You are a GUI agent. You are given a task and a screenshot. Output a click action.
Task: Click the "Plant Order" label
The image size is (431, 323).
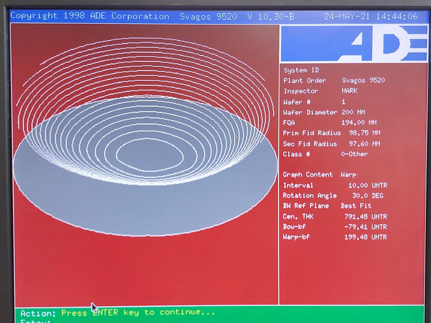tap(304, 80)
